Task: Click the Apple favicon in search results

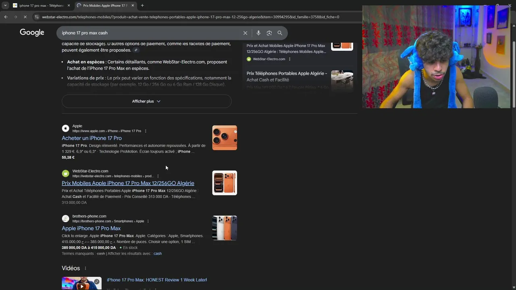Action: [65, 128]
